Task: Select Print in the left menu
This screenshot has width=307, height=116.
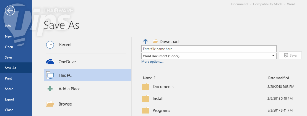Action: 8,78
